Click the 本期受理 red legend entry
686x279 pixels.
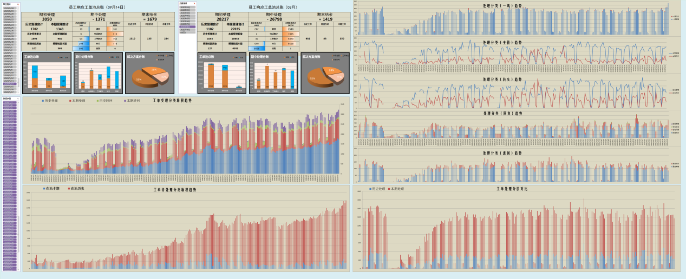pos(77,101)
